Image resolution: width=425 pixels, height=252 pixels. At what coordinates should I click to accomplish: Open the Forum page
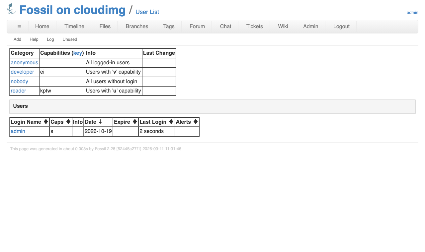tap(197, 27)
